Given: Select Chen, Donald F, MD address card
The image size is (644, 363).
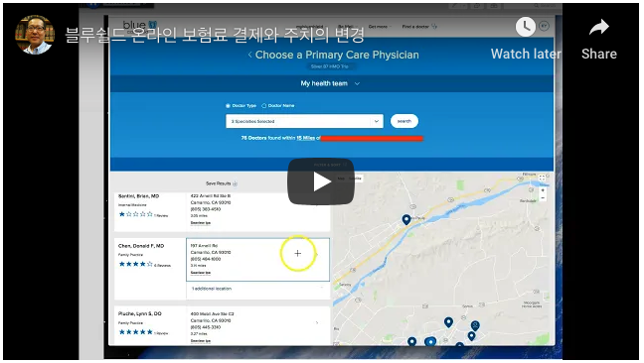Looking at the screenshot, I should click(258, 260).
